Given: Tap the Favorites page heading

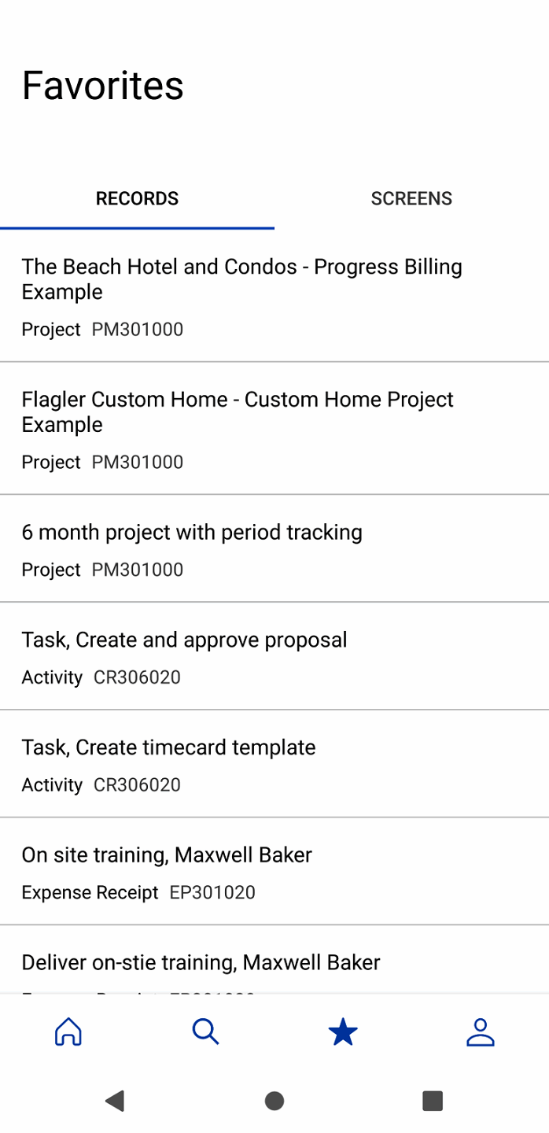Looking at the screenshot, I should tap(103, 86).
